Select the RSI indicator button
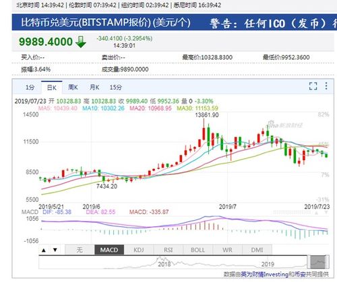Image resolution: width=337 pixels, height=282 pixels. pyautogui.click(x=168, y=250)
